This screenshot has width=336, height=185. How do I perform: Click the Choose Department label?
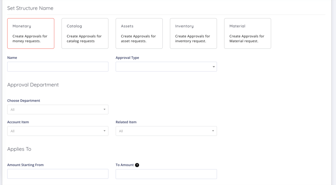(x=24, y=101)
